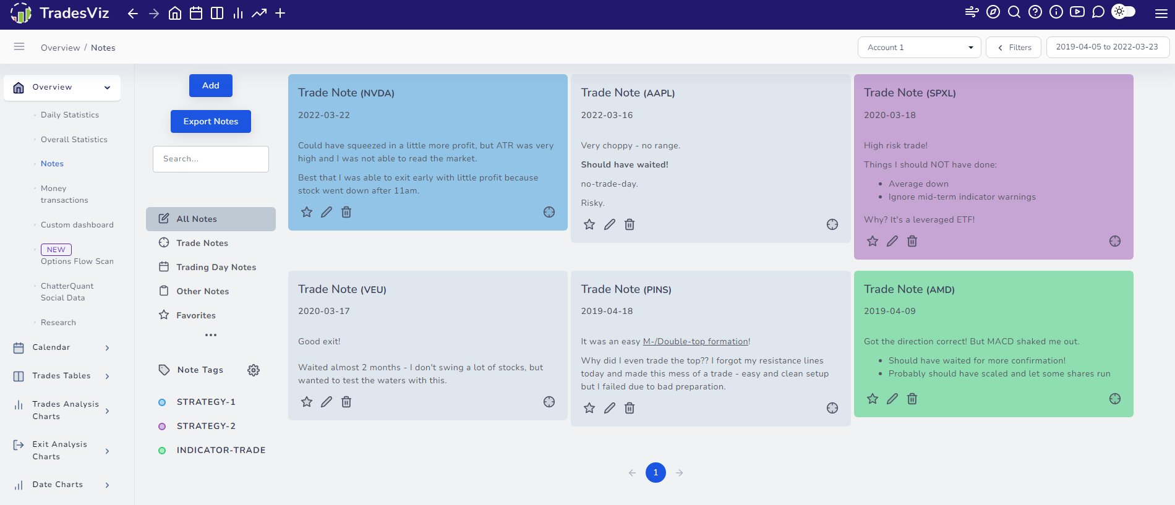Delete the SPXL trade note
The image size is (1175, 505).
click(912, 241)
